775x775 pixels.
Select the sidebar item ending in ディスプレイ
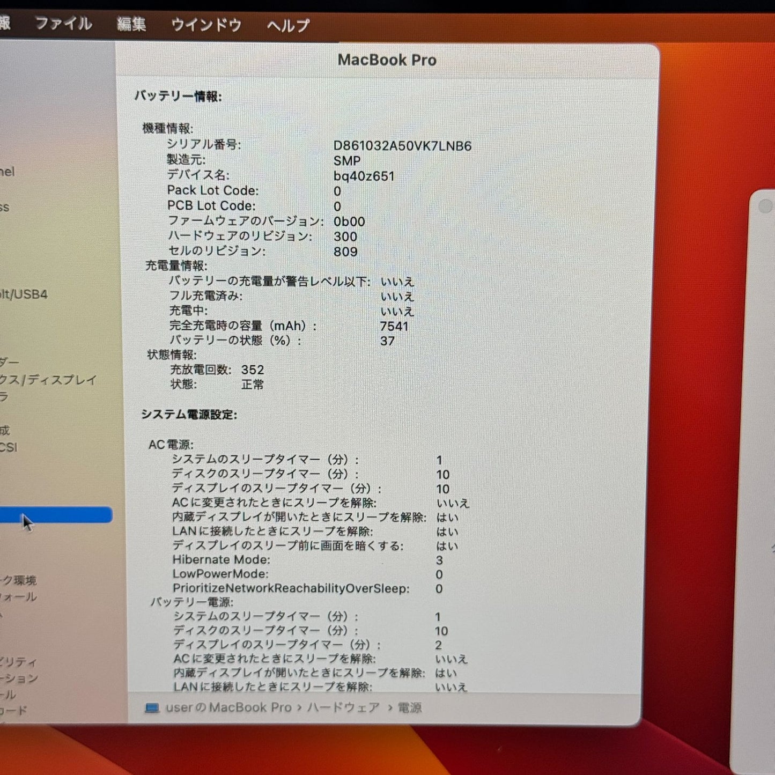(48, 380)
